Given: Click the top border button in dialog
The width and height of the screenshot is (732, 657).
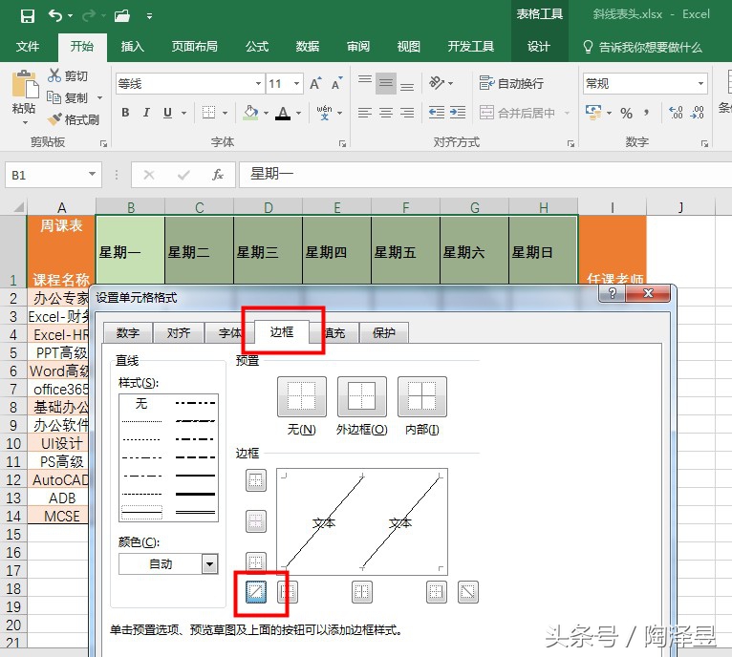Looking at the screenshot, I should point(256,480).
